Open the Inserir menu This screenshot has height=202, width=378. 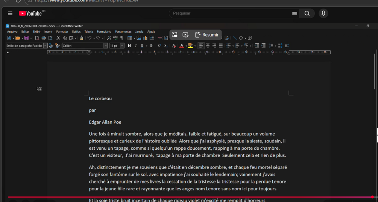(48, 32)
